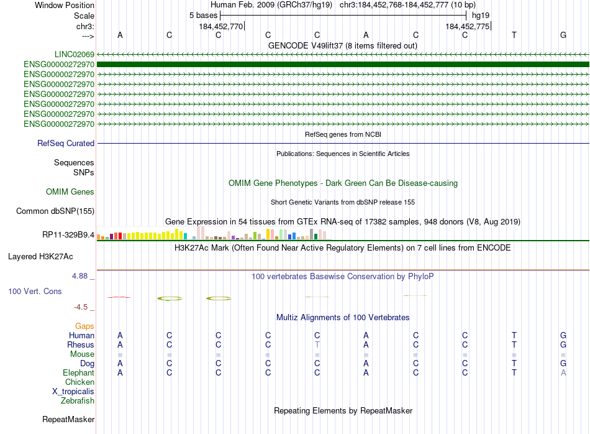Open 'Short Genetic Variants from dbSNP release 155'
Viewport: 590px width, 434px height.
point(343,202)
